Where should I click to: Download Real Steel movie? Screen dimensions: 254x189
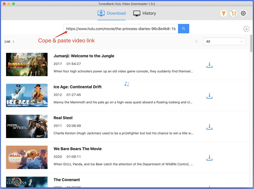209,127
